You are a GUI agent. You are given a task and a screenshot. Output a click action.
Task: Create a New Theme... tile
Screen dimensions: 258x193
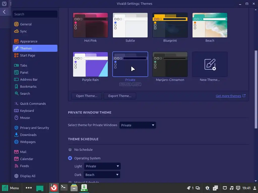point(210,64)
